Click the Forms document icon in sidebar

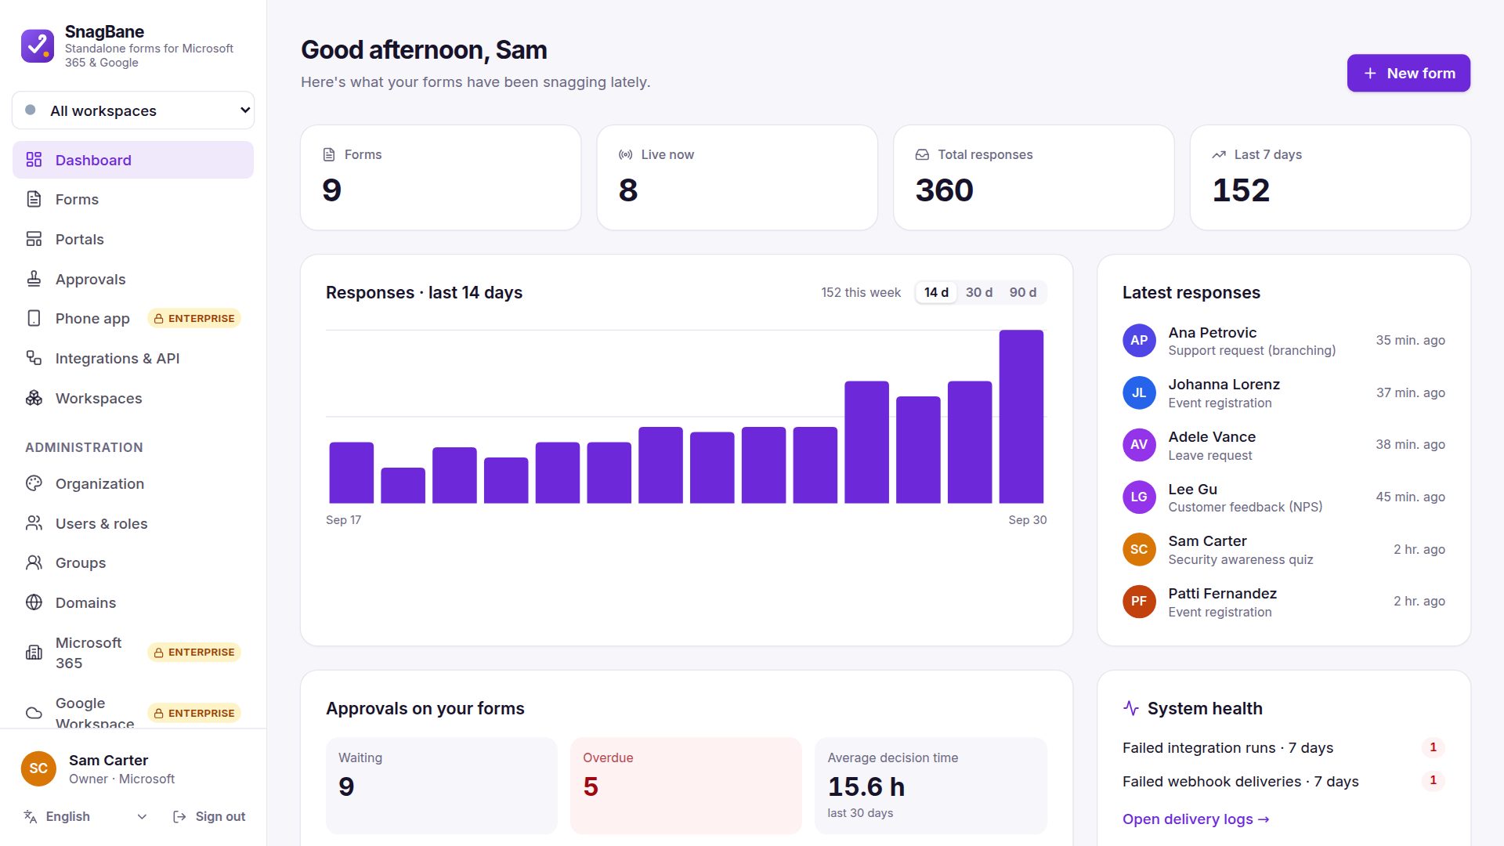[x=34, y=199]
